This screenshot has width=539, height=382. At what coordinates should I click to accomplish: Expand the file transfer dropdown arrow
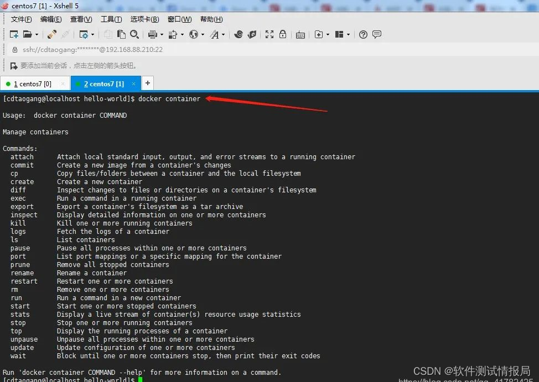click(x=182, y=34)
